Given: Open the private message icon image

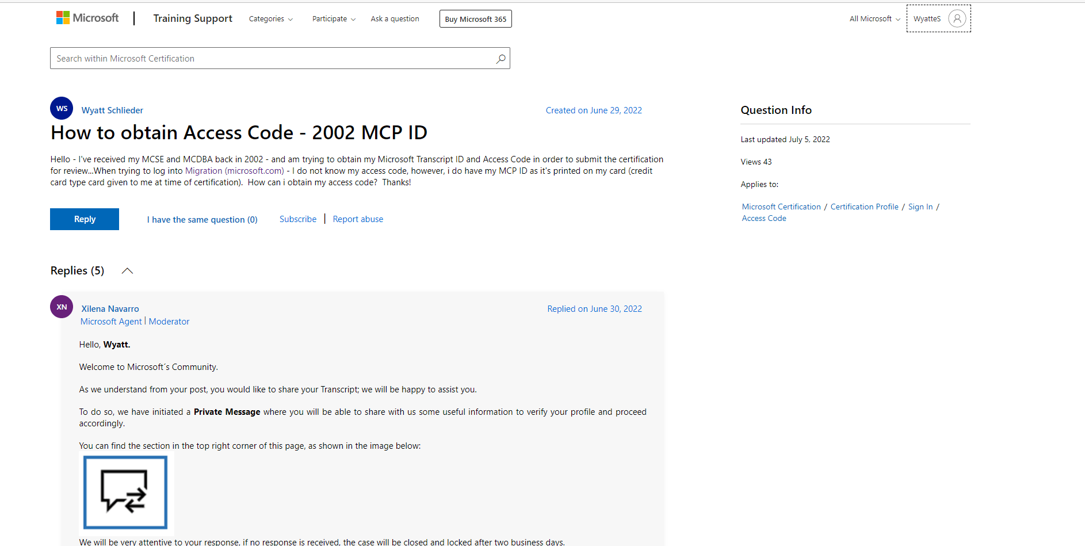Looking at the screenshot, I should 125,492.
